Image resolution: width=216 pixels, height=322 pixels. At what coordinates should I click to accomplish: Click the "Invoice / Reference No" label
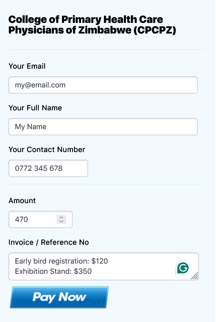pyautogui.click(x=49, y=242)
